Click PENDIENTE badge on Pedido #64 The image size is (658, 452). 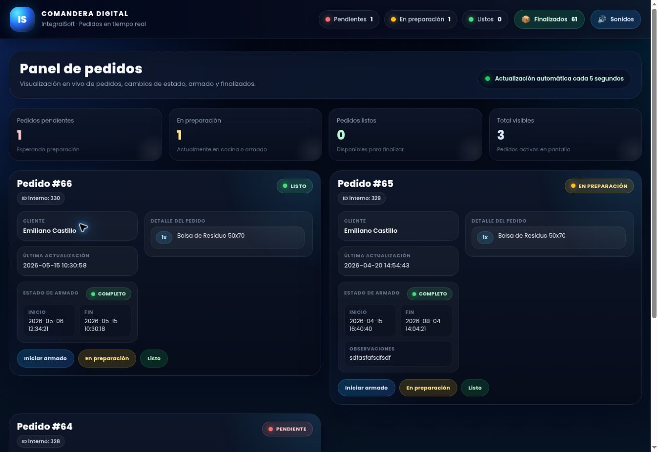point(288,429)
